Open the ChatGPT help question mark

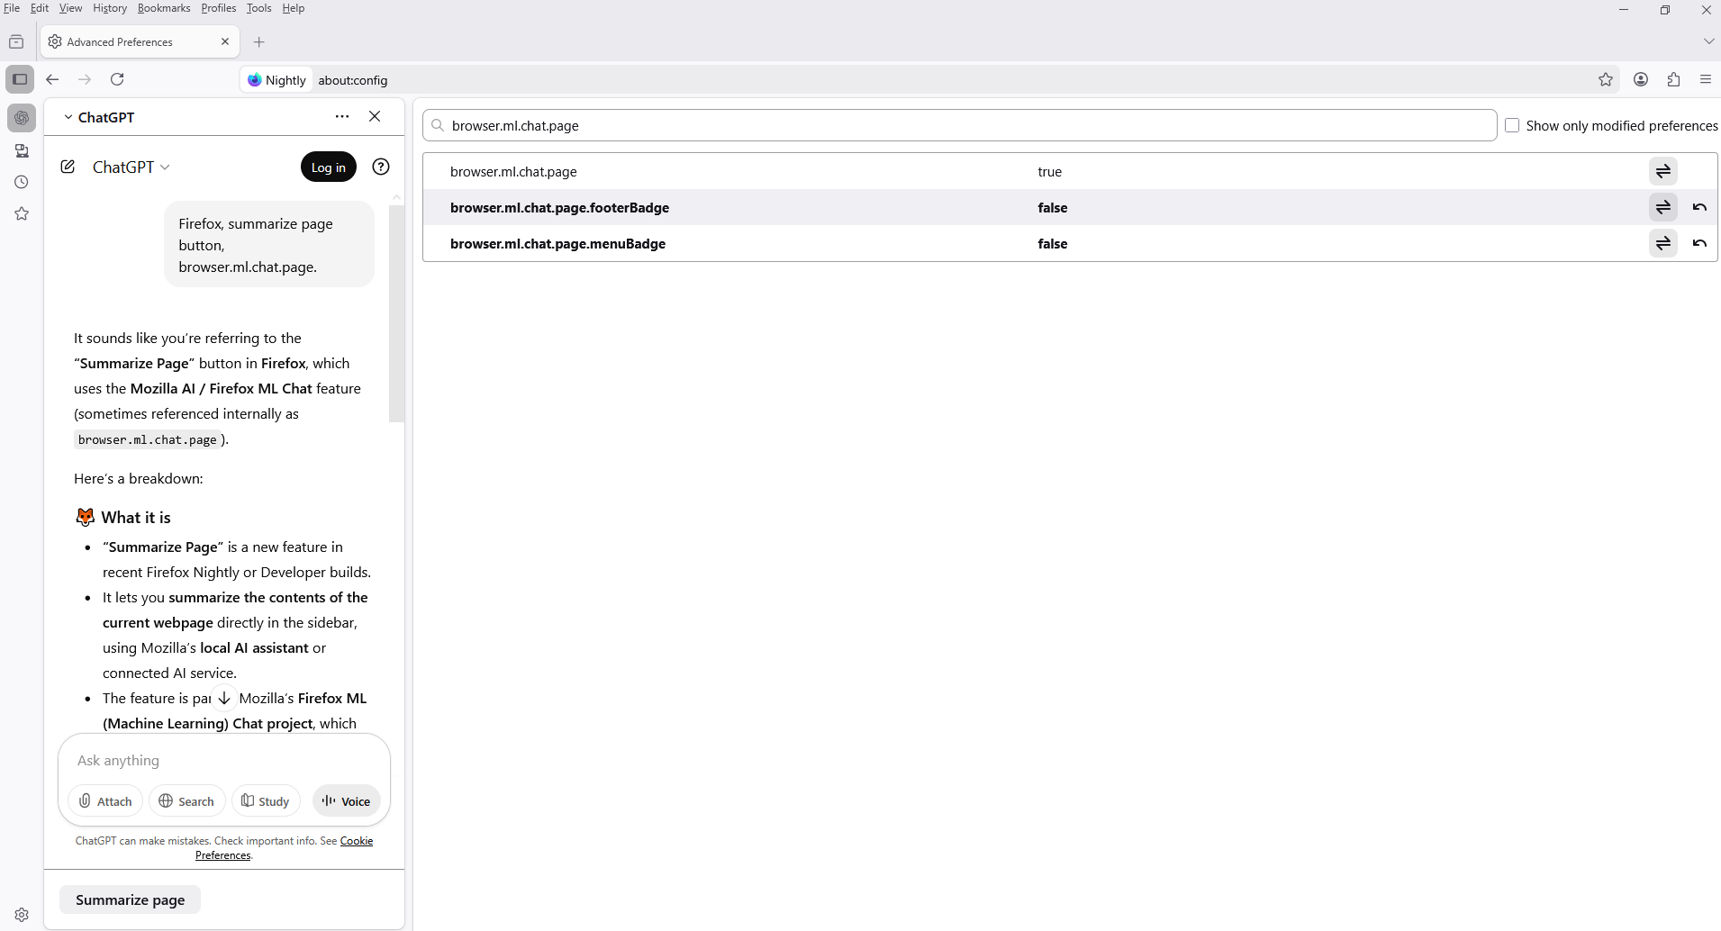pyautogui.click(x=381, y=167)
